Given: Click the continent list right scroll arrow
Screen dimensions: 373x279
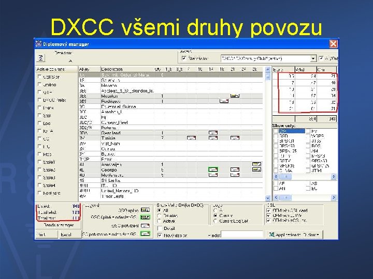Looking at the screenshot, I should point(334,197).
